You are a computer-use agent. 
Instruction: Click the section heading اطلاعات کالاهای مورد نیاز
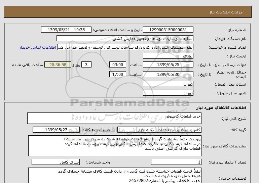[x=221, y=108]
